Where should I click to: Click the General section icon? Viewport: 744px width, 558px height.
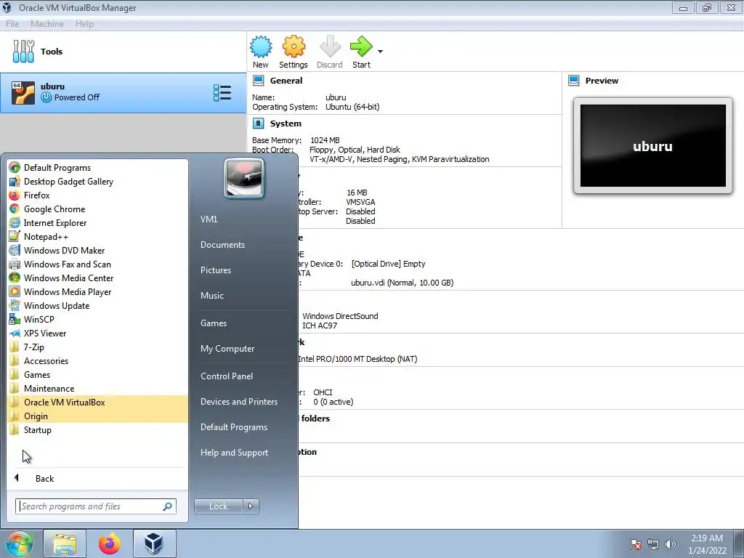click(258, 81)
